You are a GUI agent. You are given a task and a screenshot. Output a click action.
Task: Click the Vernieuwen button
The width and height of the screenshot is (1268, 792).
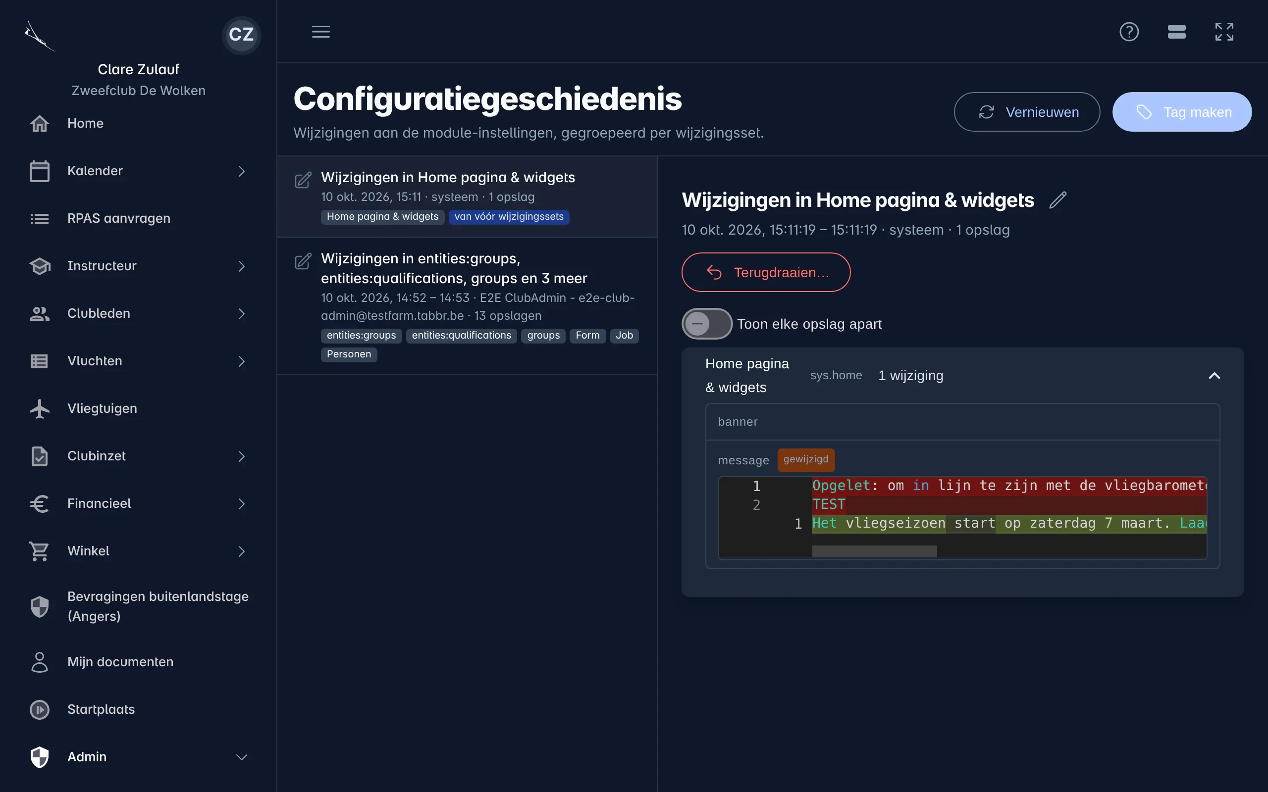(1026, 112)
